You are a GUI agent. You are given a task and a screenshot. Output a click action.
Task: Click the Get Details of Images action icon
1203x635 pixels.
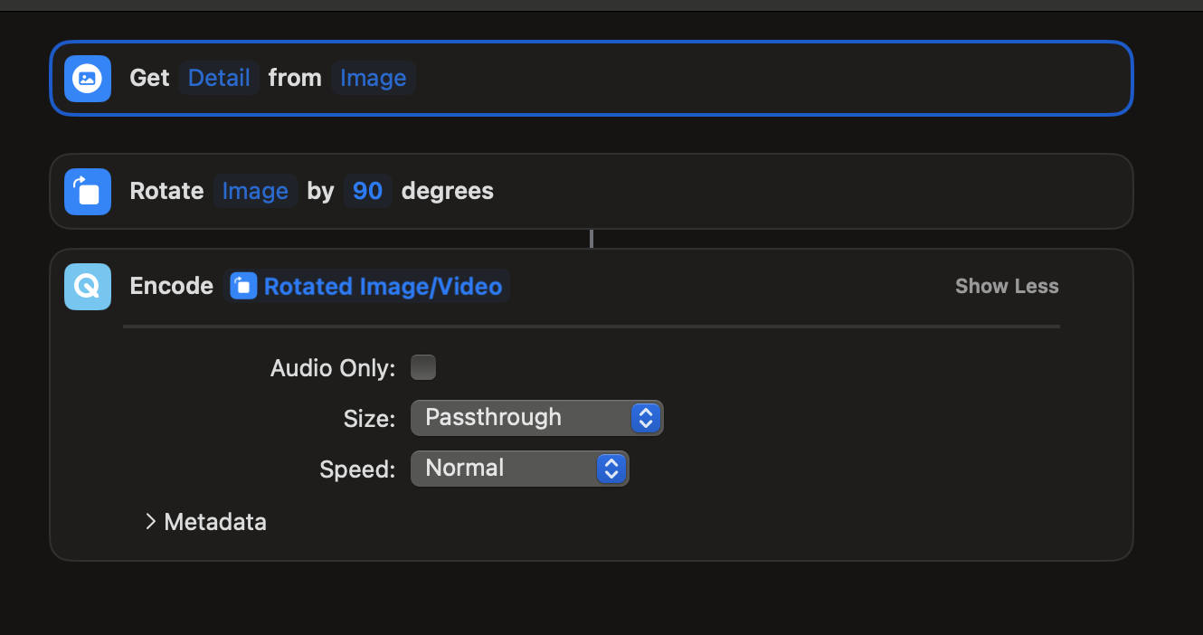point(88,79)
